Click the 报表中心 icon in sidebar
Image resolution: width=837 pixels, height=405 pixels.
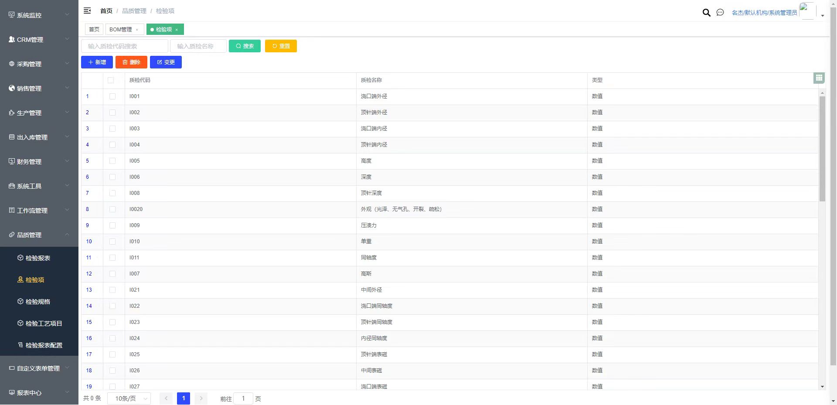click(x=12, y=392)
